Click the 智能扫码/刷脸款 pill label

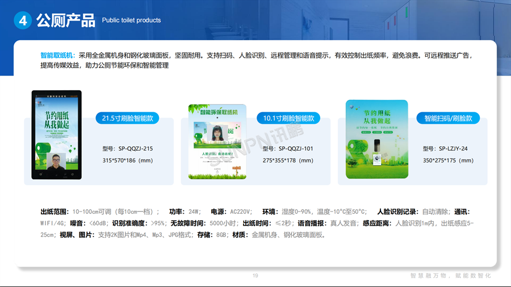point(448,118)
